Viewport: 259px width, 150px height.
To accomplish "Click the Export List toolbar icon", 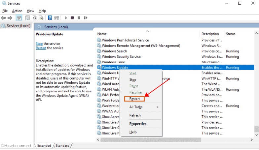I will [x=41, y=18].
